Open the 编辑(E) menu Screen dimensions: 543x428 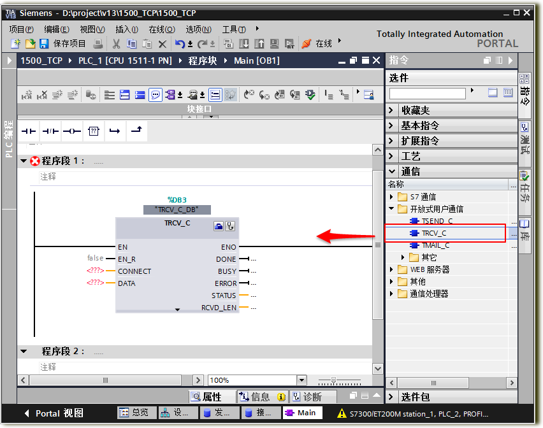coord(57,29)
